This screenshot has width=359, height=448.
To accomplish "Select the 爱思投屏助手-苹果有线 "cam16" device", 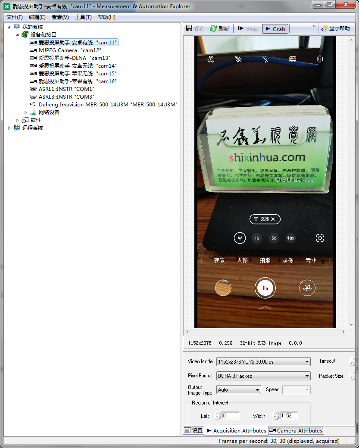I will coord(73,81).
